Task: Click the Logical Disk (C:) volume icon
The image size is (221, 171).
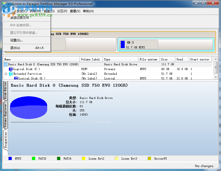Action: pyautogui.click(x=11, y=69)
